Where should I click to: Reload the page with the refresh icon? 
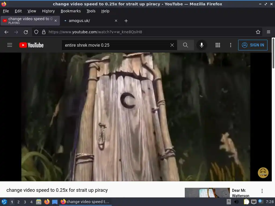click(26, 32)
